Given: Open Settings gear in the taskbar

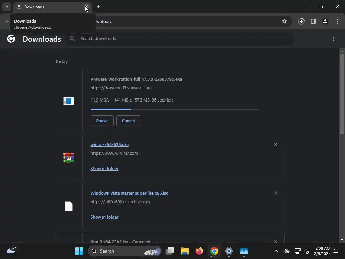Looking at the screenshot, I should coord(229,251).
